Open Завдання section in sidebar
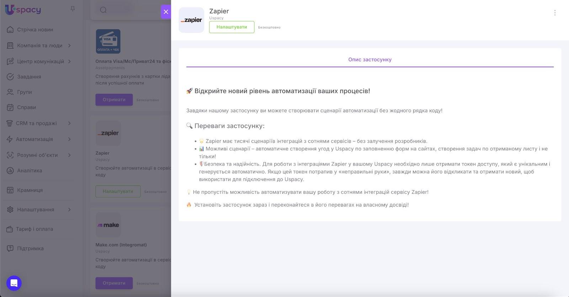The width and height of the screenshot is (569, 297). tap(29, 77)
